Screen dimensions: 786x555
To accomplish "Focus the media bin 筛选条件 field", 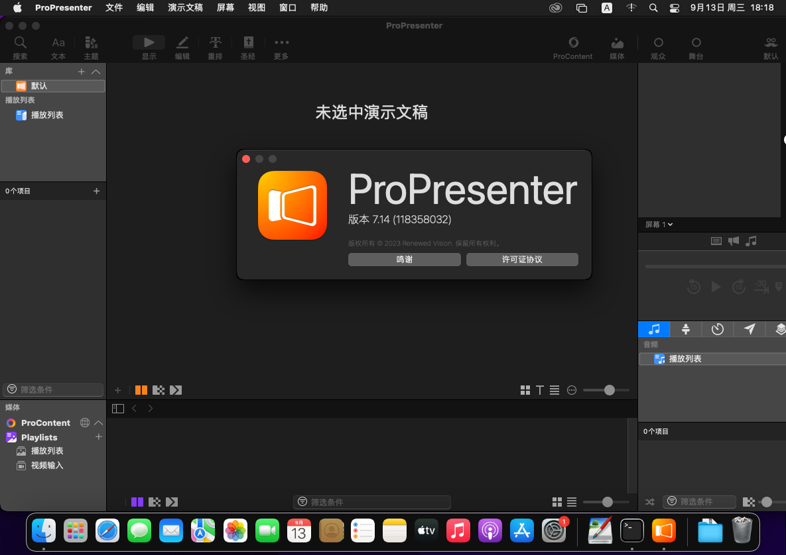I will click(x=372, y=502).
